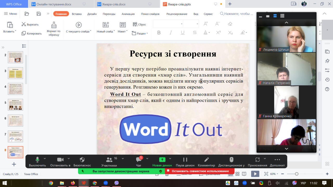The image size is (333, 187).
Task: Open Windows Start menu
Action: click(5, 183)
